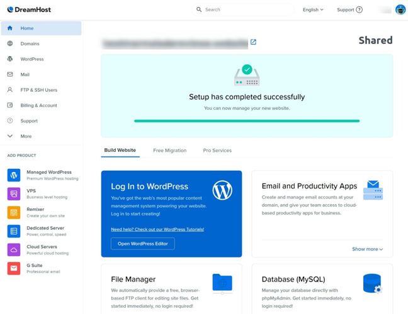Screen dimensions: 408x314
Task: Click the purple VPS product icon
Action: click(x=14, y=194)
